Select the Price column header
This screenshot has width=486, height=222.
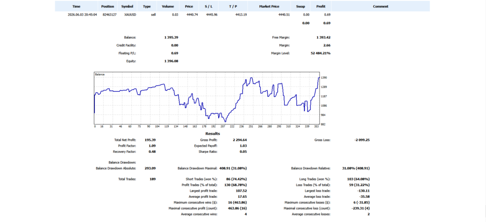[189, 6]
